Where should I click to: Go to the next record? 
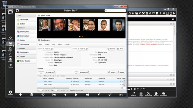point(76,95)
